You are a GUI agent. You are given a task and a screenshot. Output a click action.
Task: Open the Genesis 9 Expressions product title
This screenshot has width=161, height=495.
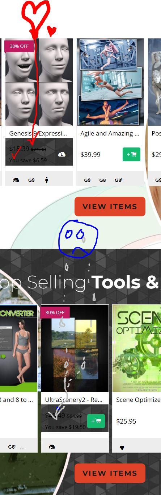click(x=38, y=133)
